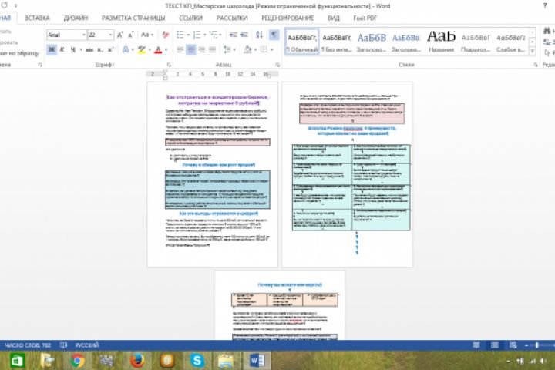Open the ВИД tab
The height and width of the screenshot is (370, 555).
pyautogui.click(x=334, y=18)
